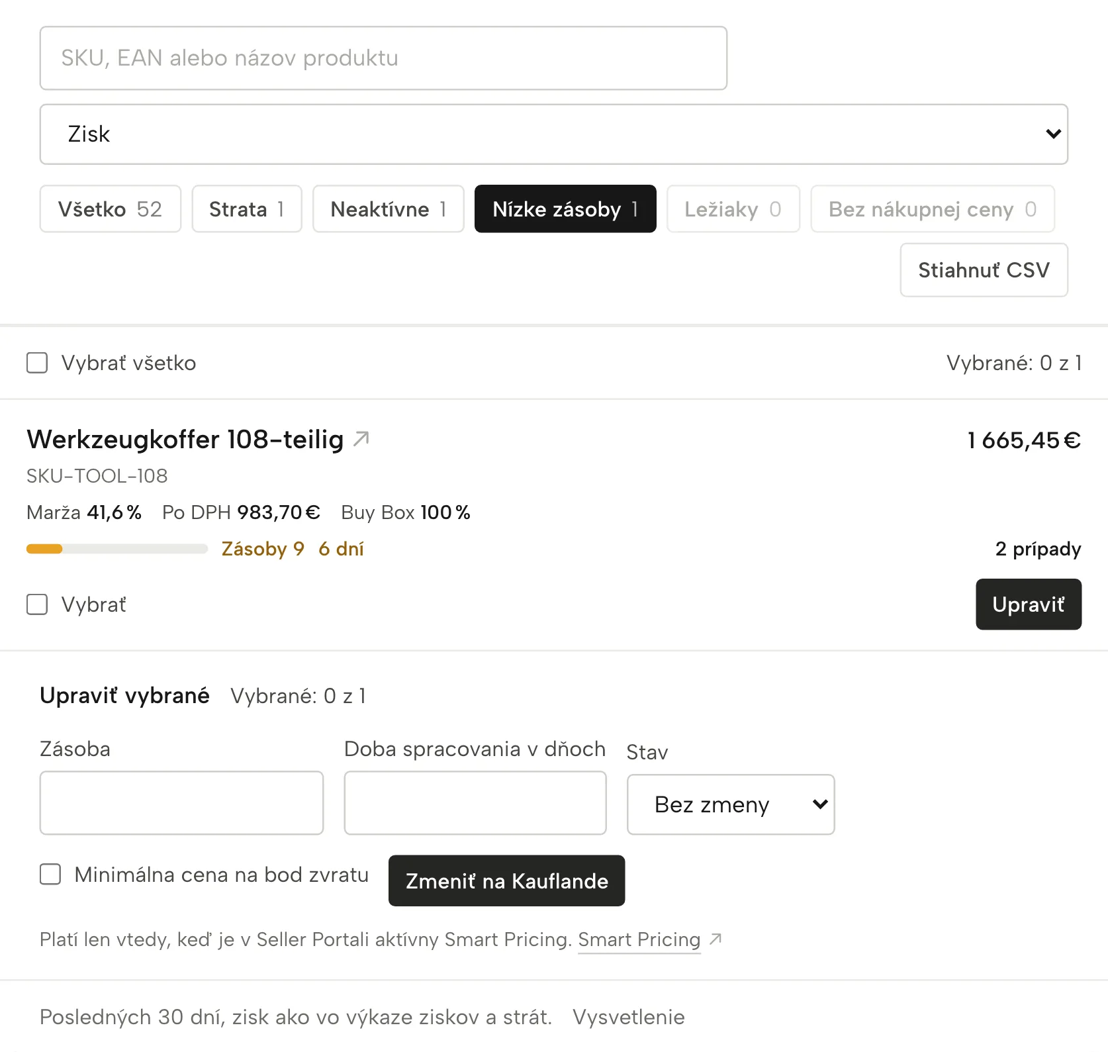Viewport: 1108px width, 1052px height.
Task: Open the 'Vysvetlenie' explanation link
Action: [629, 1017]
